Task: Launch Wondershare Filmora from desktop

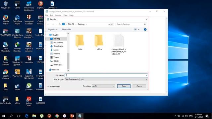Action: pos(17,33)
